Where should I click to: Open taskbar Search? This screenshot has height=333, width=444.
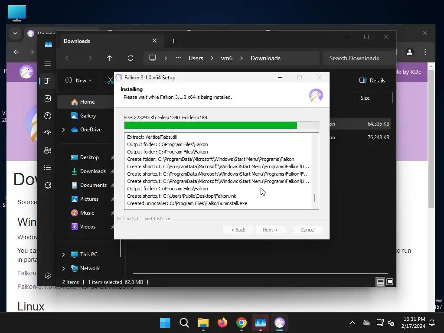pos(184,323)
